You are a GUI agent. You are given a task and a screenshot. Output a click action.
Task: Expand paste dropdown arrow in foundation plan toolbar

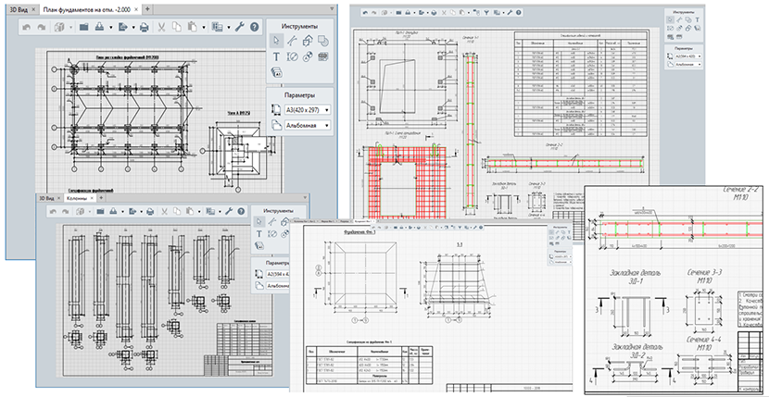pos(203,28)
